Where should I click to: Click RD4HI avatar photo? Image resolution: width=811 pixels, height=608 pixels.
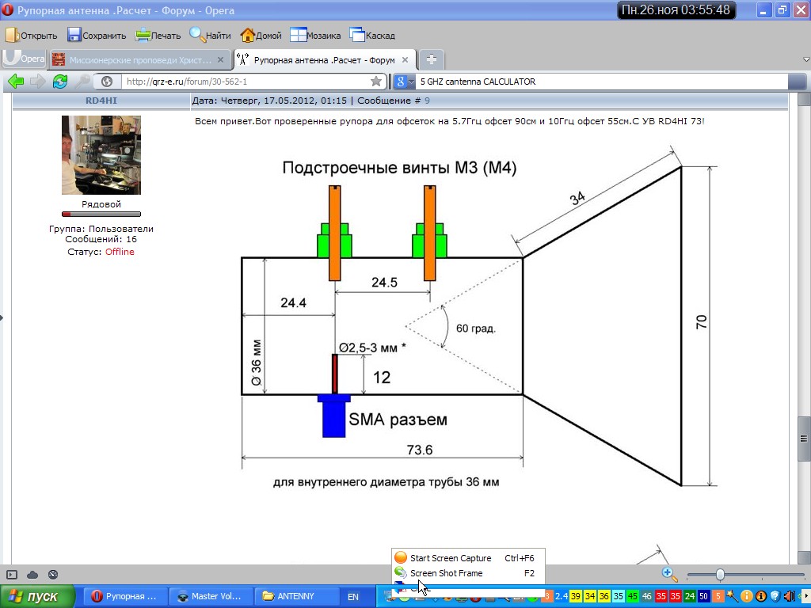(101, 155)
